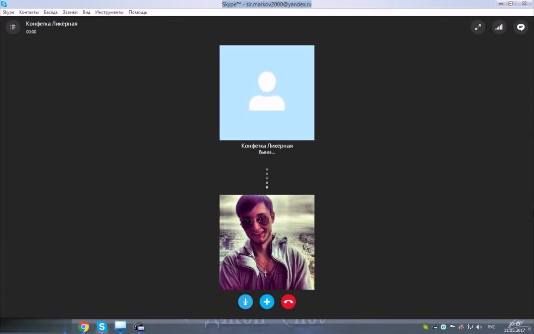
Task: End the call with red hang-up button
Action: pyautogui.click(x=288, y=302)
